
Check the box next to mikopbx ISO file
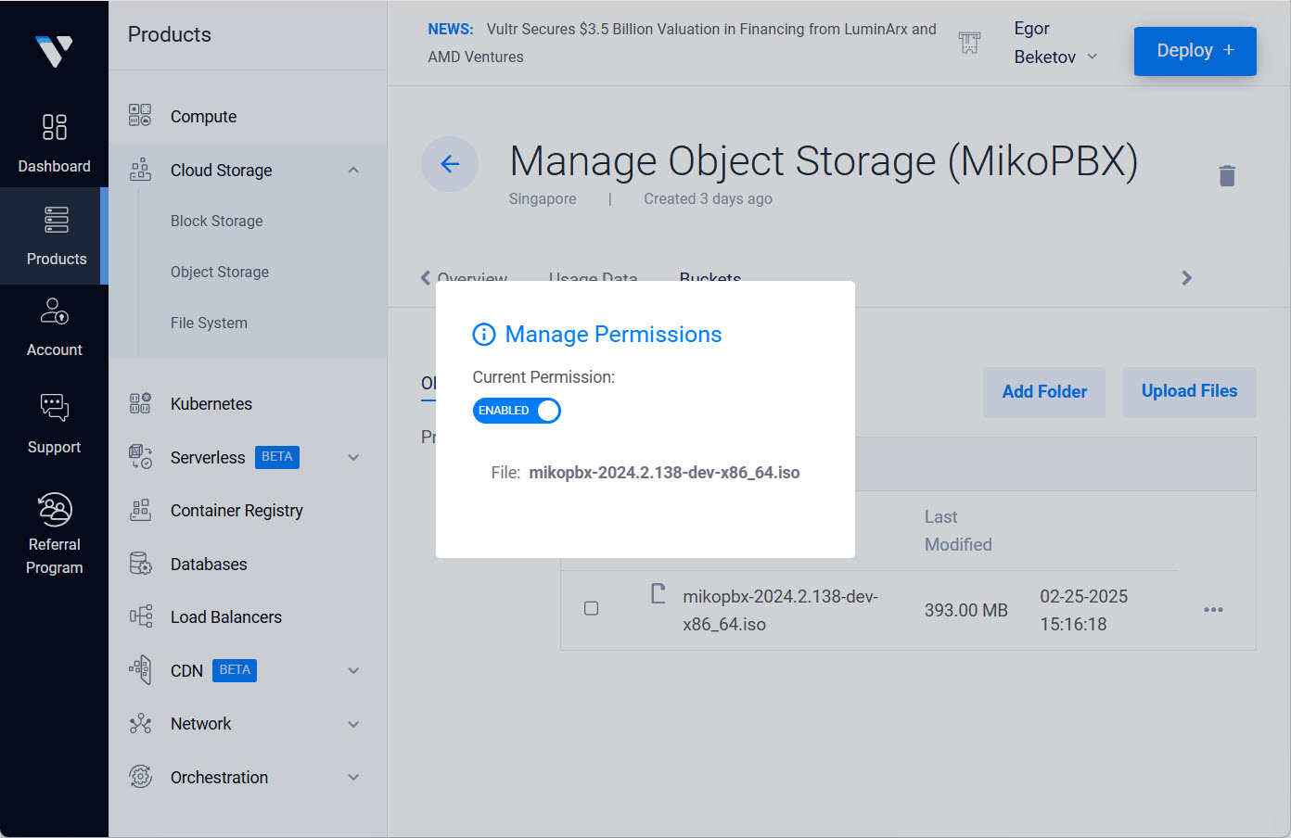[x=591, y=609]
